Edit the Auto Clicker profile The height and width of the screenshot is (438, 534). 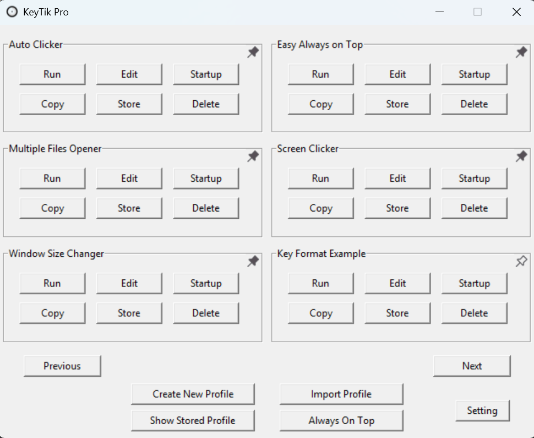coord(129,74)
